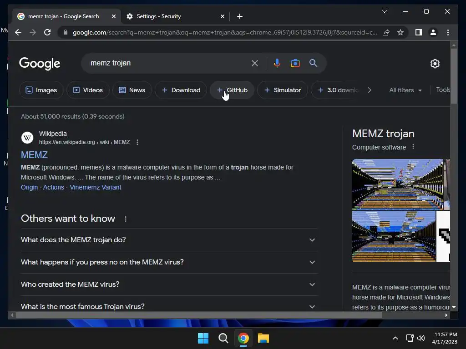Click the forward navigation arrow
The width and height of the screenshot is (466, 349).
33,32
